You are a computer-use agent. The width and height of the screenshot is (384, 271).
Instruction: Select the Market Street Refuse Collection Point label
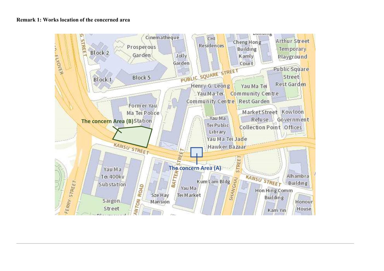tap(259, 120)
